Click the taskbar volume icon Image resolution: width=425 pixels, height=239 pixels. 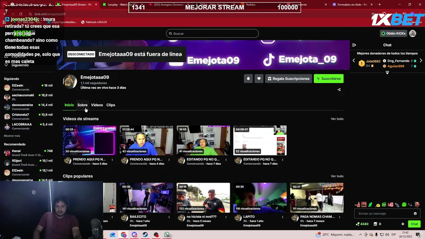coord(387,235)
